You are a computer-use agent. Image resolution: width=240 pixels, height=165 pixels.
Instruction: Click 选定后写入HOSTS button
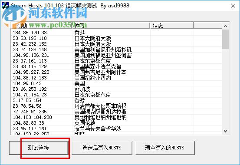(102, 148)
